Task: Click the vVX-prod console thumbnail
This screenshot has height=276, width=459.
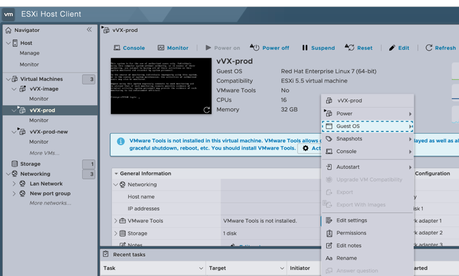Action: pyautogui.click(x=161, y=86)
